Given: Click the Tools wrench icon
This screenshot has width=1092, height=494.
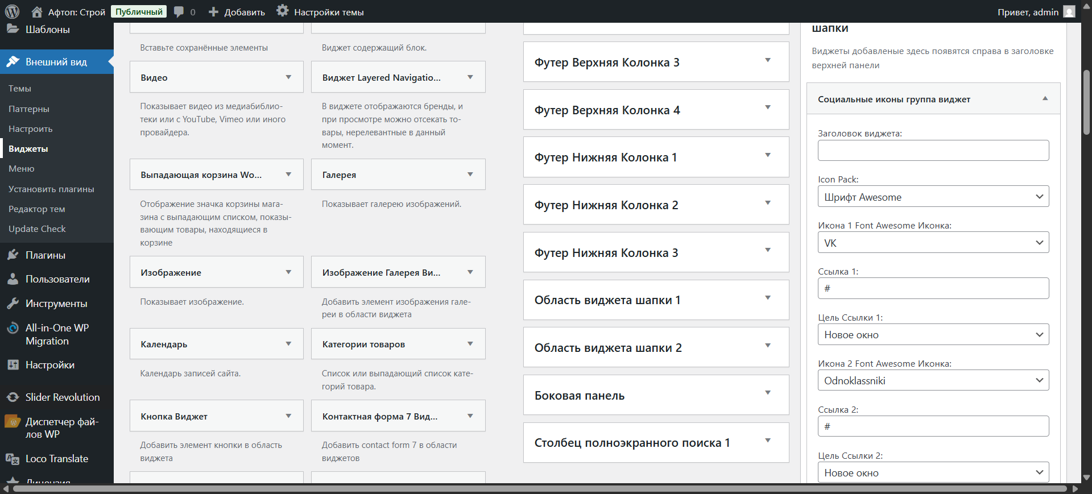Looking at the screenshot, I should [13, 304].
